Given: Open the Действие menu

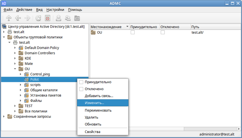Looking at the screenshot, I should tap(24, 10).
